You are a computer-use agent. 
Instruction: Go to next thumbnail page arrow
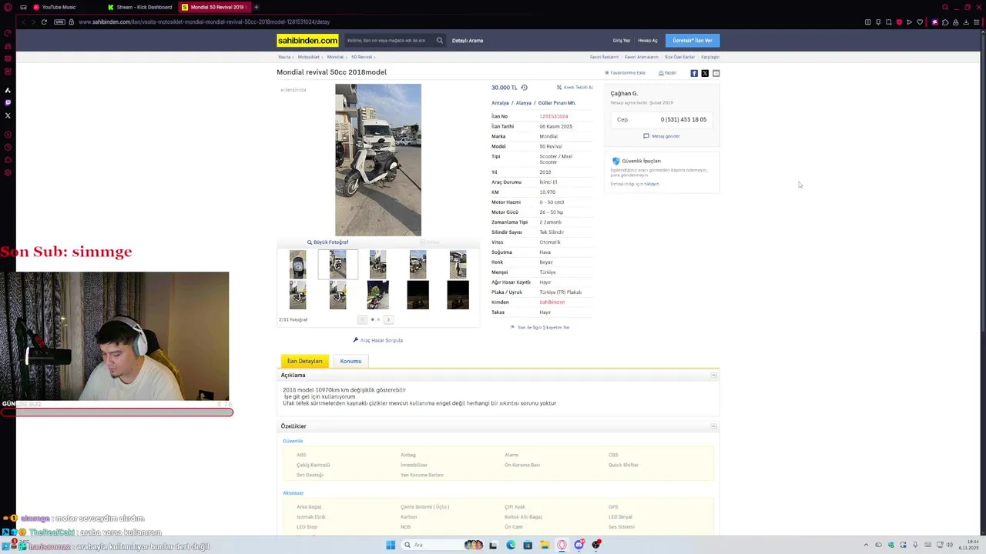point(388,319)
